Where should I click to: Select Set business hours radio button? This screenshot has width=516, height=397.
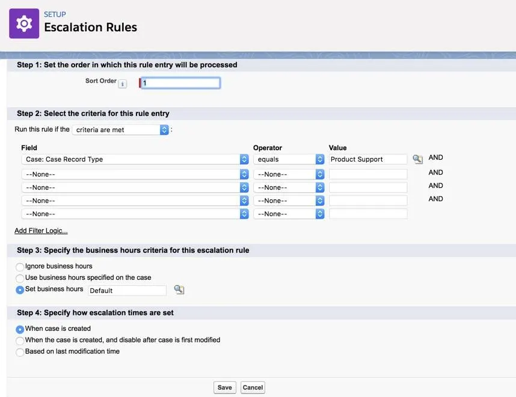click(x=20, y=289)
